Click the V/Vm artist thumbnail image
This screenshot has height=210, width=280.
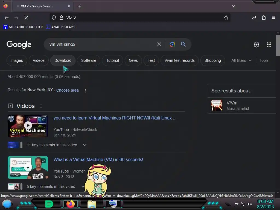coord(217,105)
